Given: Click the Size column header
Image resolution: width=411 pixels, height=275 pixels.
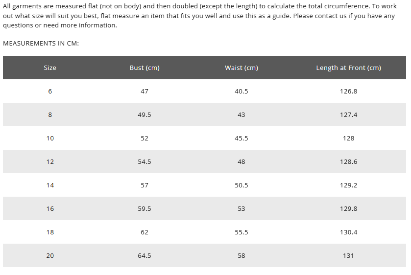Looking at the screenshot, I should click(50, 68).
